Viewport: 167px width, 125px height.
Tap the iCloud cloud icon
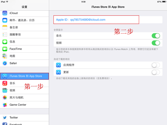click(5, 13)
